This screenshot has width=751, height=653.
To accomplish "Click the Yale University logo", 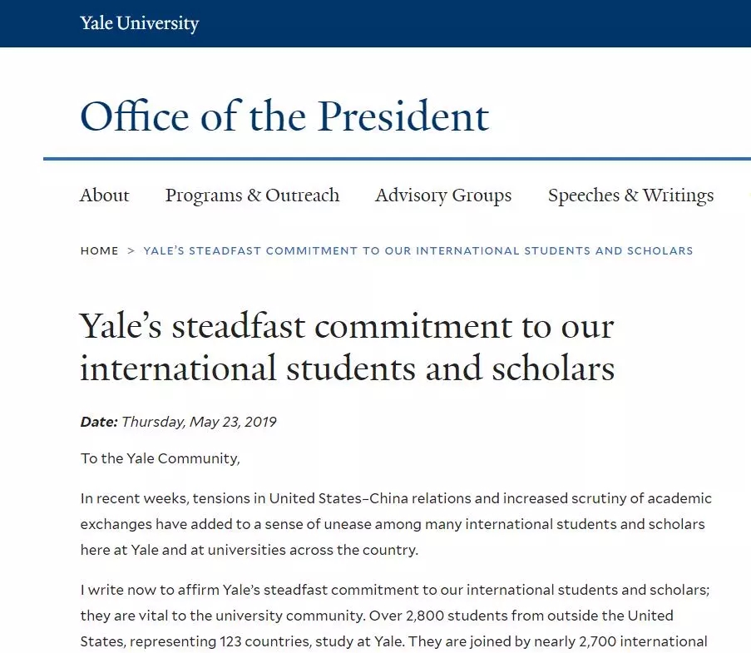I will pos(140,23).
